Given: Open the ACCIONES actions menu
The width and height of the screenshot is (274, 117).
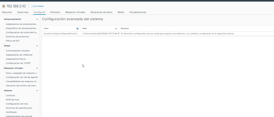Looking at the screenshot, I should point(37,6).
